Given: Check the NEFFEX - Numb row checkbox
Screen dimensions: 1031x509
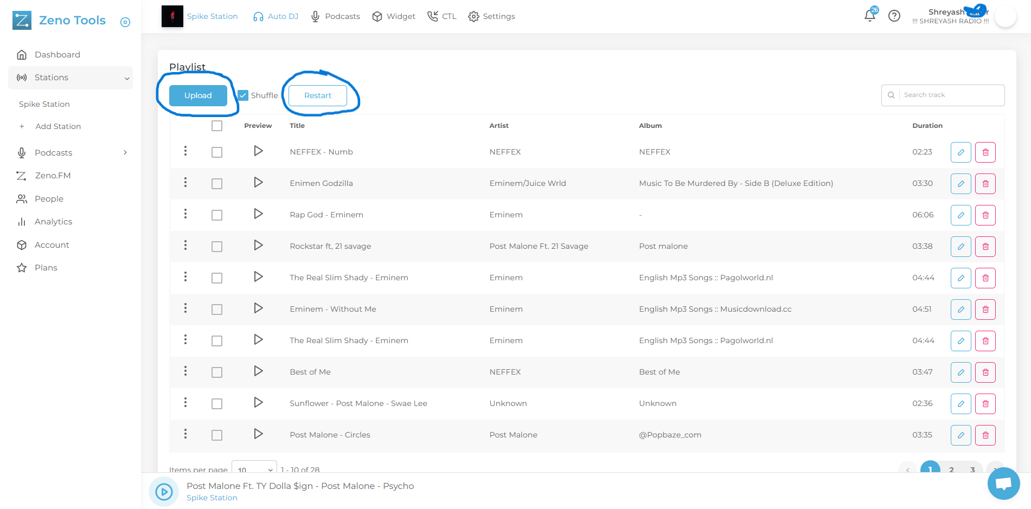Looking at the screenshot, I should coord(217,152).
